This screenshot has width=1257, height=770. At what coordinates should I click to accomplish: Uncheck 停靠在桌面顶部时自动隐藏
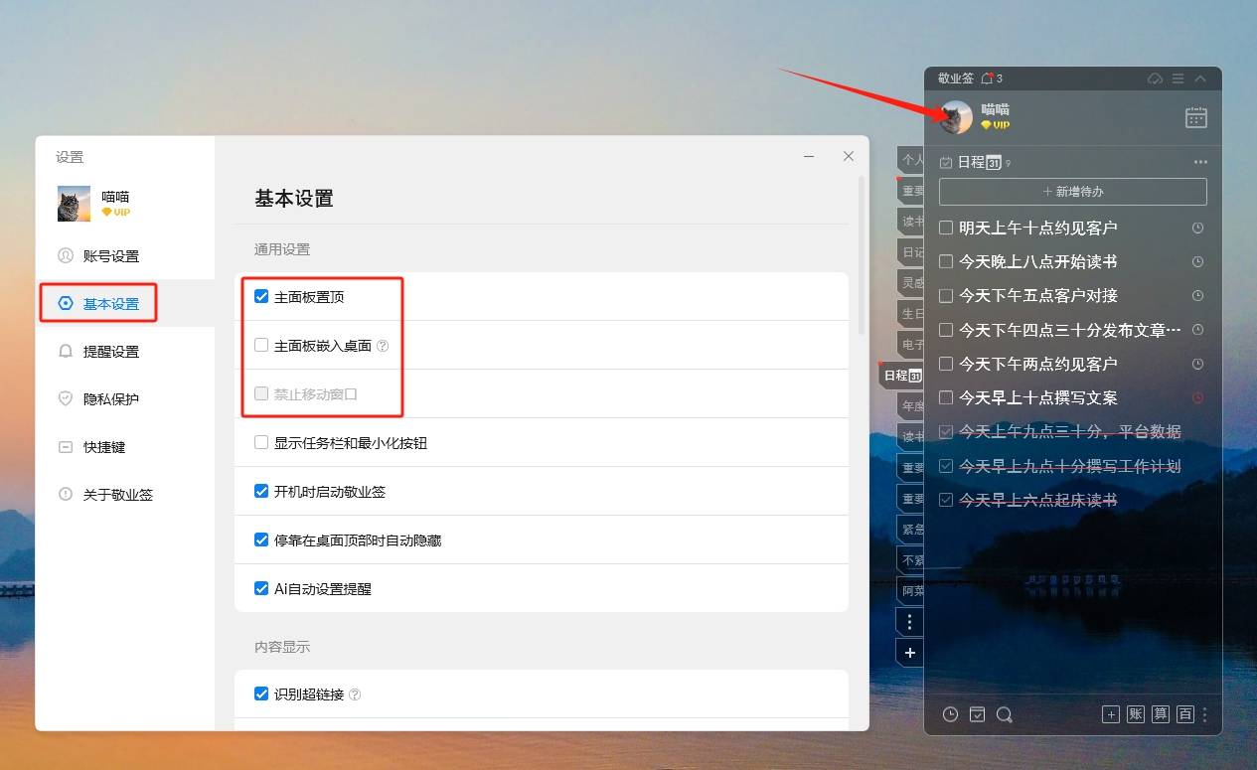click(261, 539)
